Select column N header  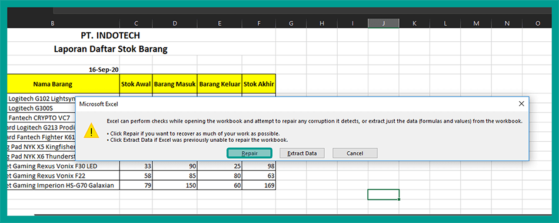pyautogui.click(x=507, y=23)
